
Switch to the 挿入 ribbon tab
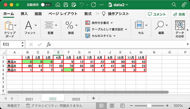point(24,14)
